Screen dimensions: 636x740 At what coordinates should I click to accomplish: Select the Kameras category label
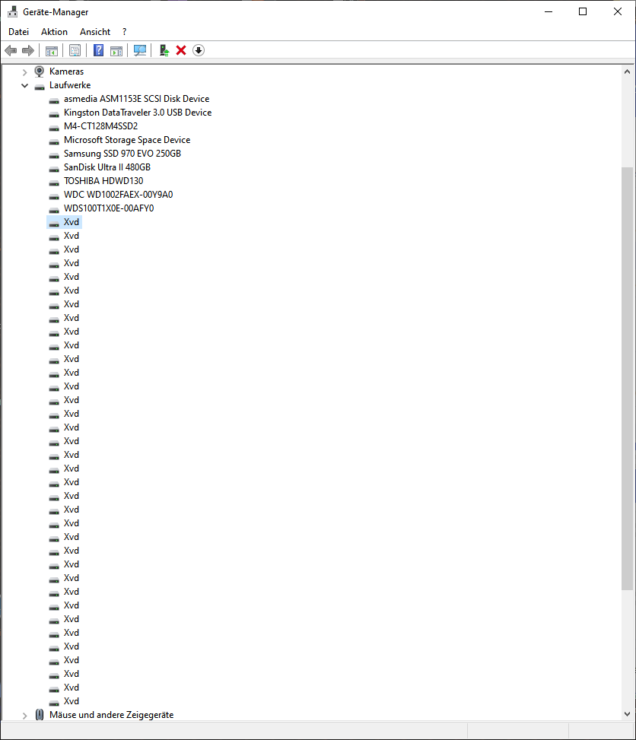click(67, 71)
